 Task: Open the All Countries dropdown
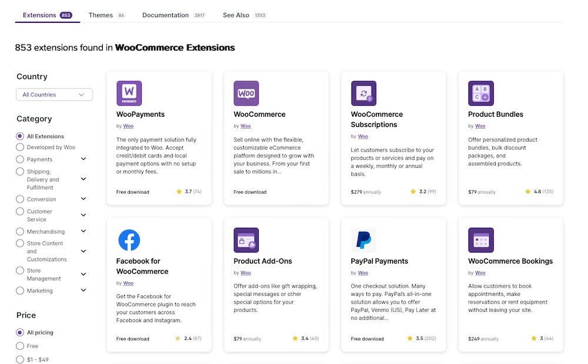click(54, 95)
